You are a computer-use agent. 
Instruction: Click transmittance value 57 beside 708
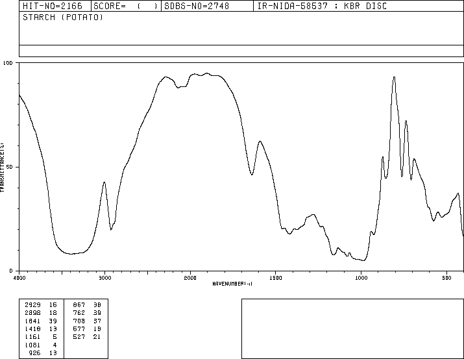click(x=97, y=321)
